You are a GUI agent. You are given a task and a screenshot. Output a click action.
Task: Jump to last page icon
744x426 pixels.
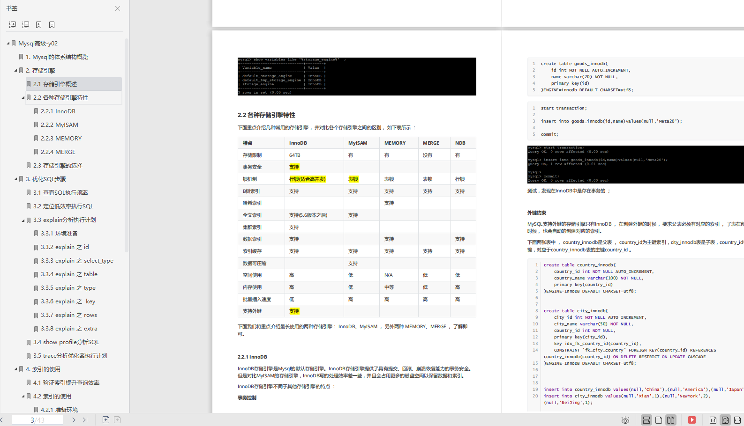point(85,420)
